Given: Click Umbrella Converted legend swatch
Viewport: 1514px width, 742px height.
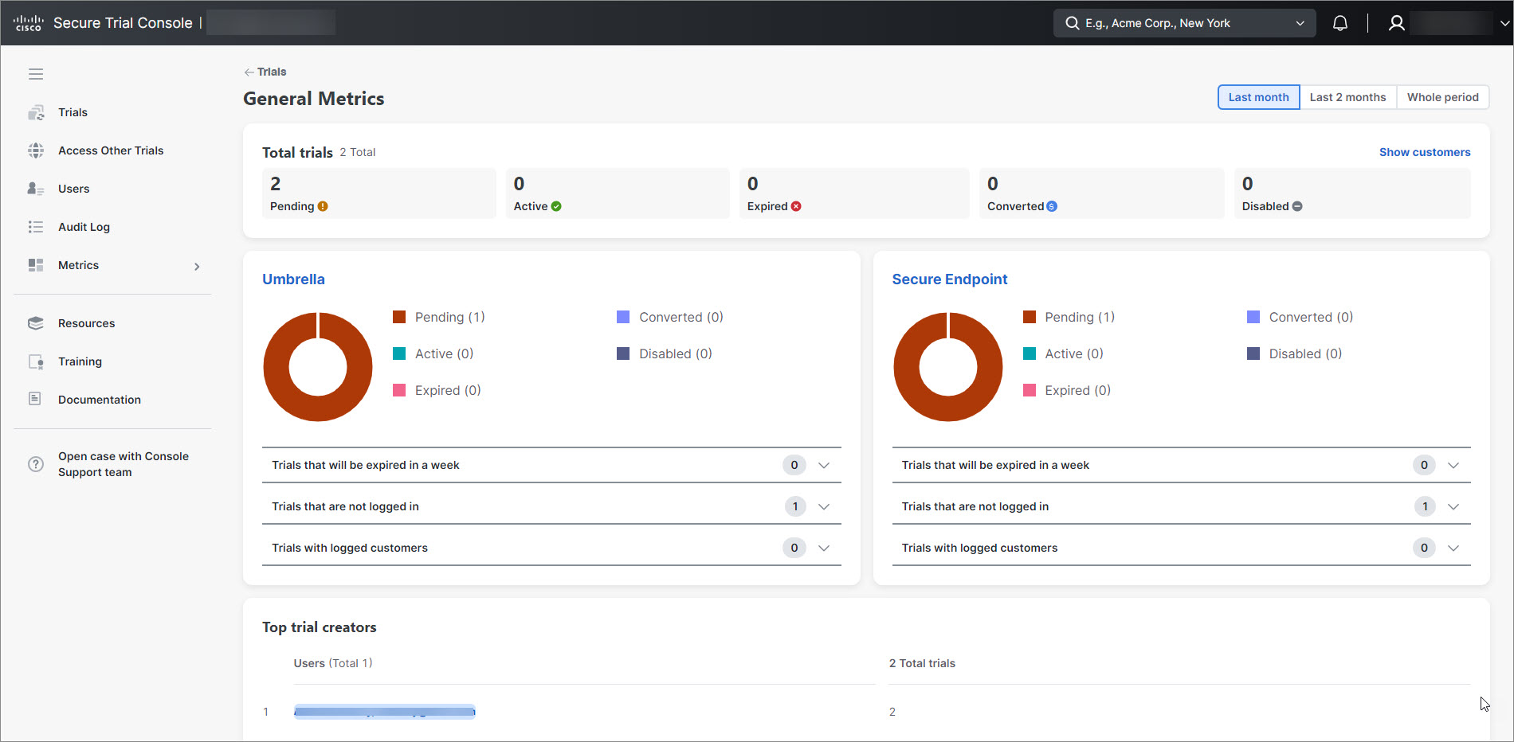Looking at the screenshot, I should 623,317.
